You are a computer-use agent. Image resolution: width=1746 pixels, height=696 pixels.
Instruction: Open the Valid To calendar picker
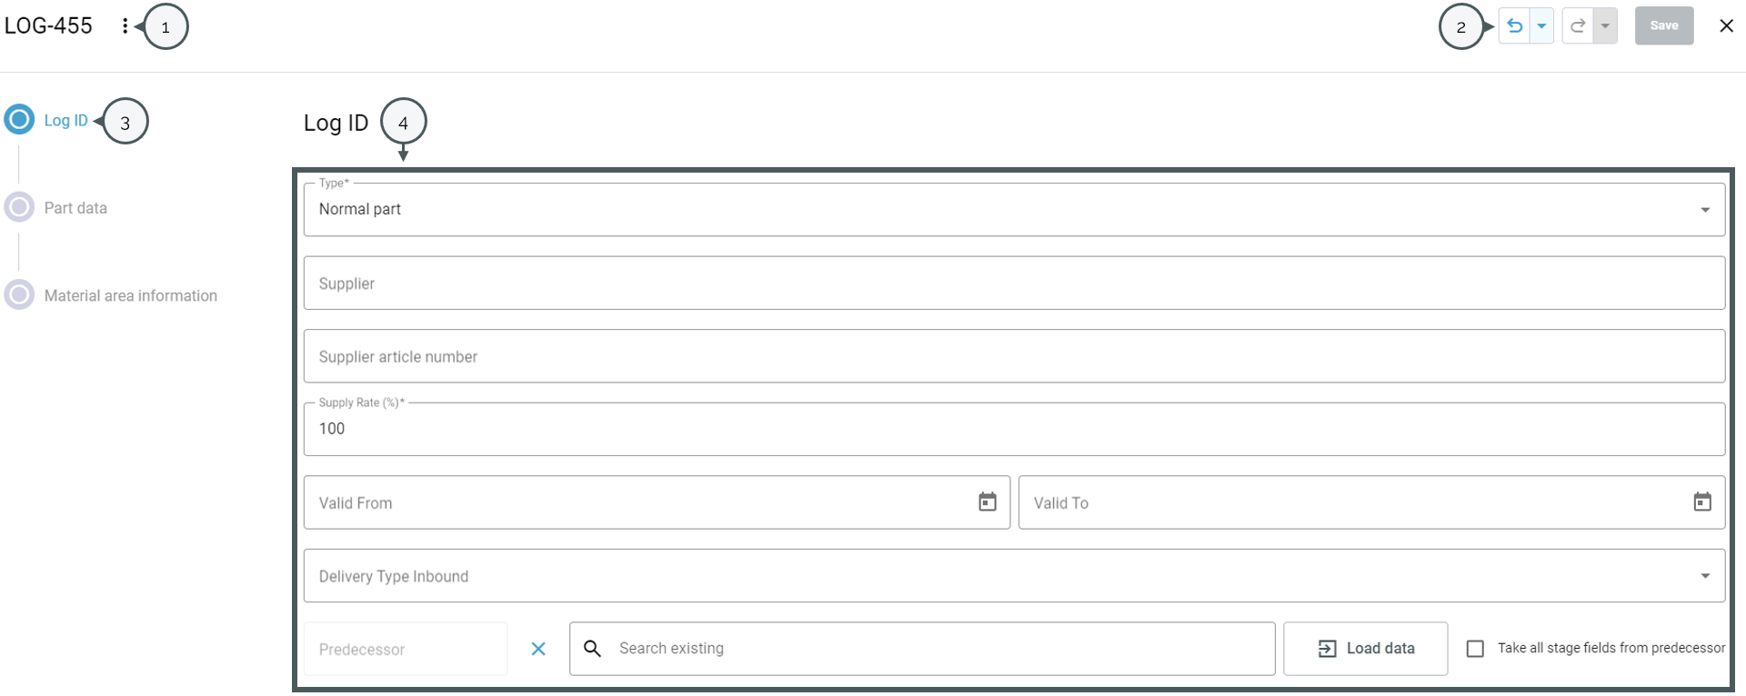[x=1702, y=502]
